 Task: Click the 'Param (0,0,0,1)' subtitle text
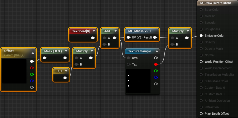(x=14, y=55)
